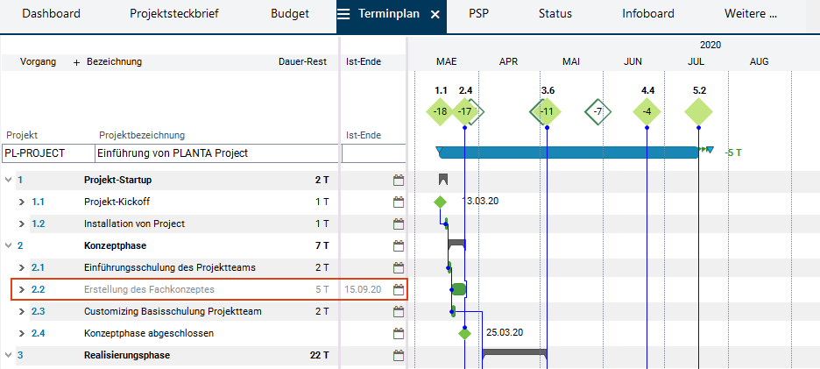Open task link 1.1

[38, 202]
